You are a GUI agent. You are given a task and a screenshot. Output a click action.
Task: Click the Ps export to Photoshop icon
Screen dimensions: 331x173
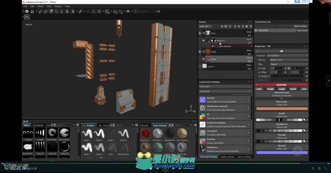tap(27, 17)
